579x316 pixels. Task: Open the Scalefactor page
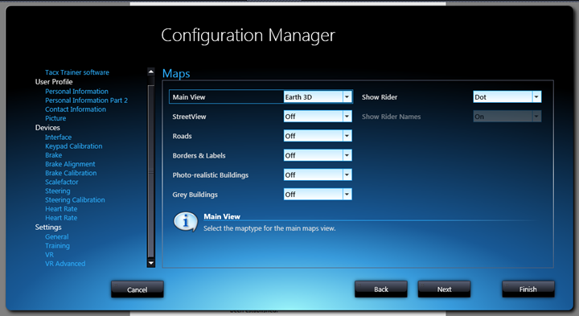(62, 182)
